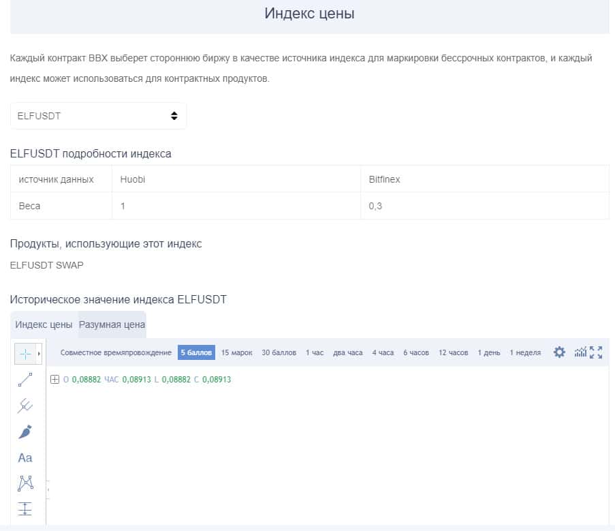Select the 15 марок interval
Viewport: 615px width, 531px height.
[x=237, y=352]
